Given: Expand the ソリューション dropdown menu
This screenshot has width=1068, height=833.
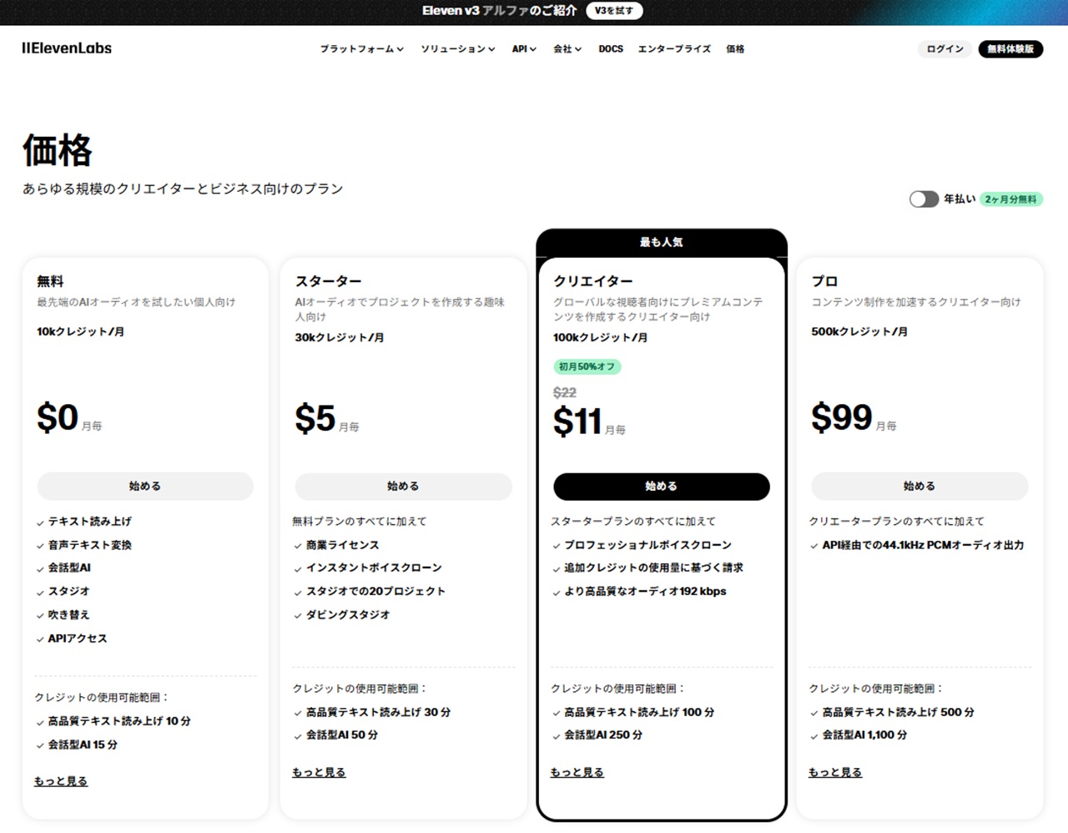Looking at the screenshot, I should point(457,49).
